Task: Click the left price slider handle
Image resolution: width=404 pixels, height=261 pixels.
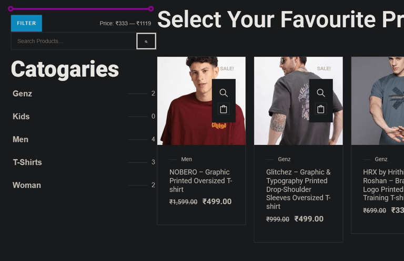Action: tap(11, 9)
